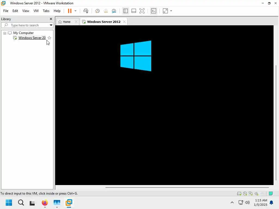Open the library search filter dropdown
Screen dimensions: 279x209
[x=51, y=25]
